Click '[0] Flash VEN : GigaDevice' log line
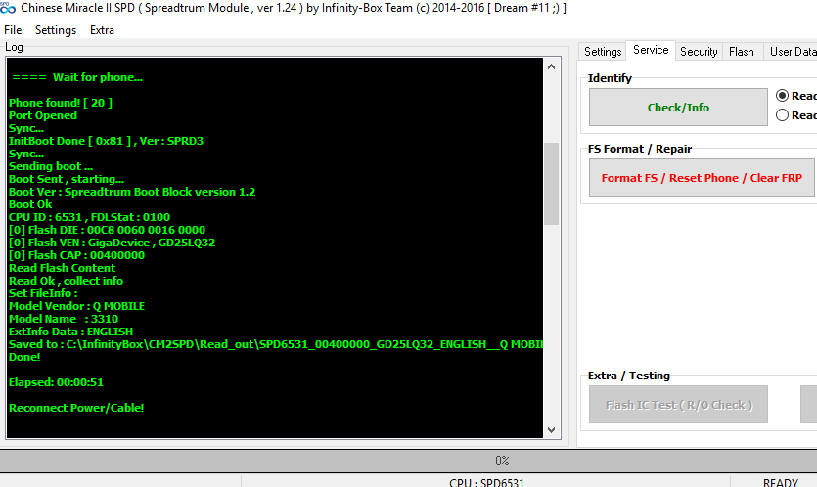817x487 pixels. [x=112, y=243]
